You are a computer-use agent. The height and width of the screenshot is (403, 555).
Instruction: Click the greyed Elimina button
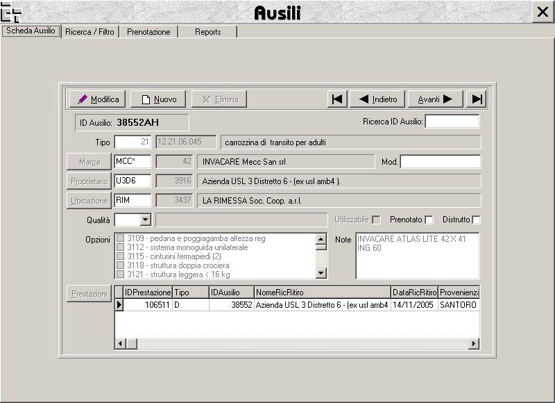coord(219,99)
